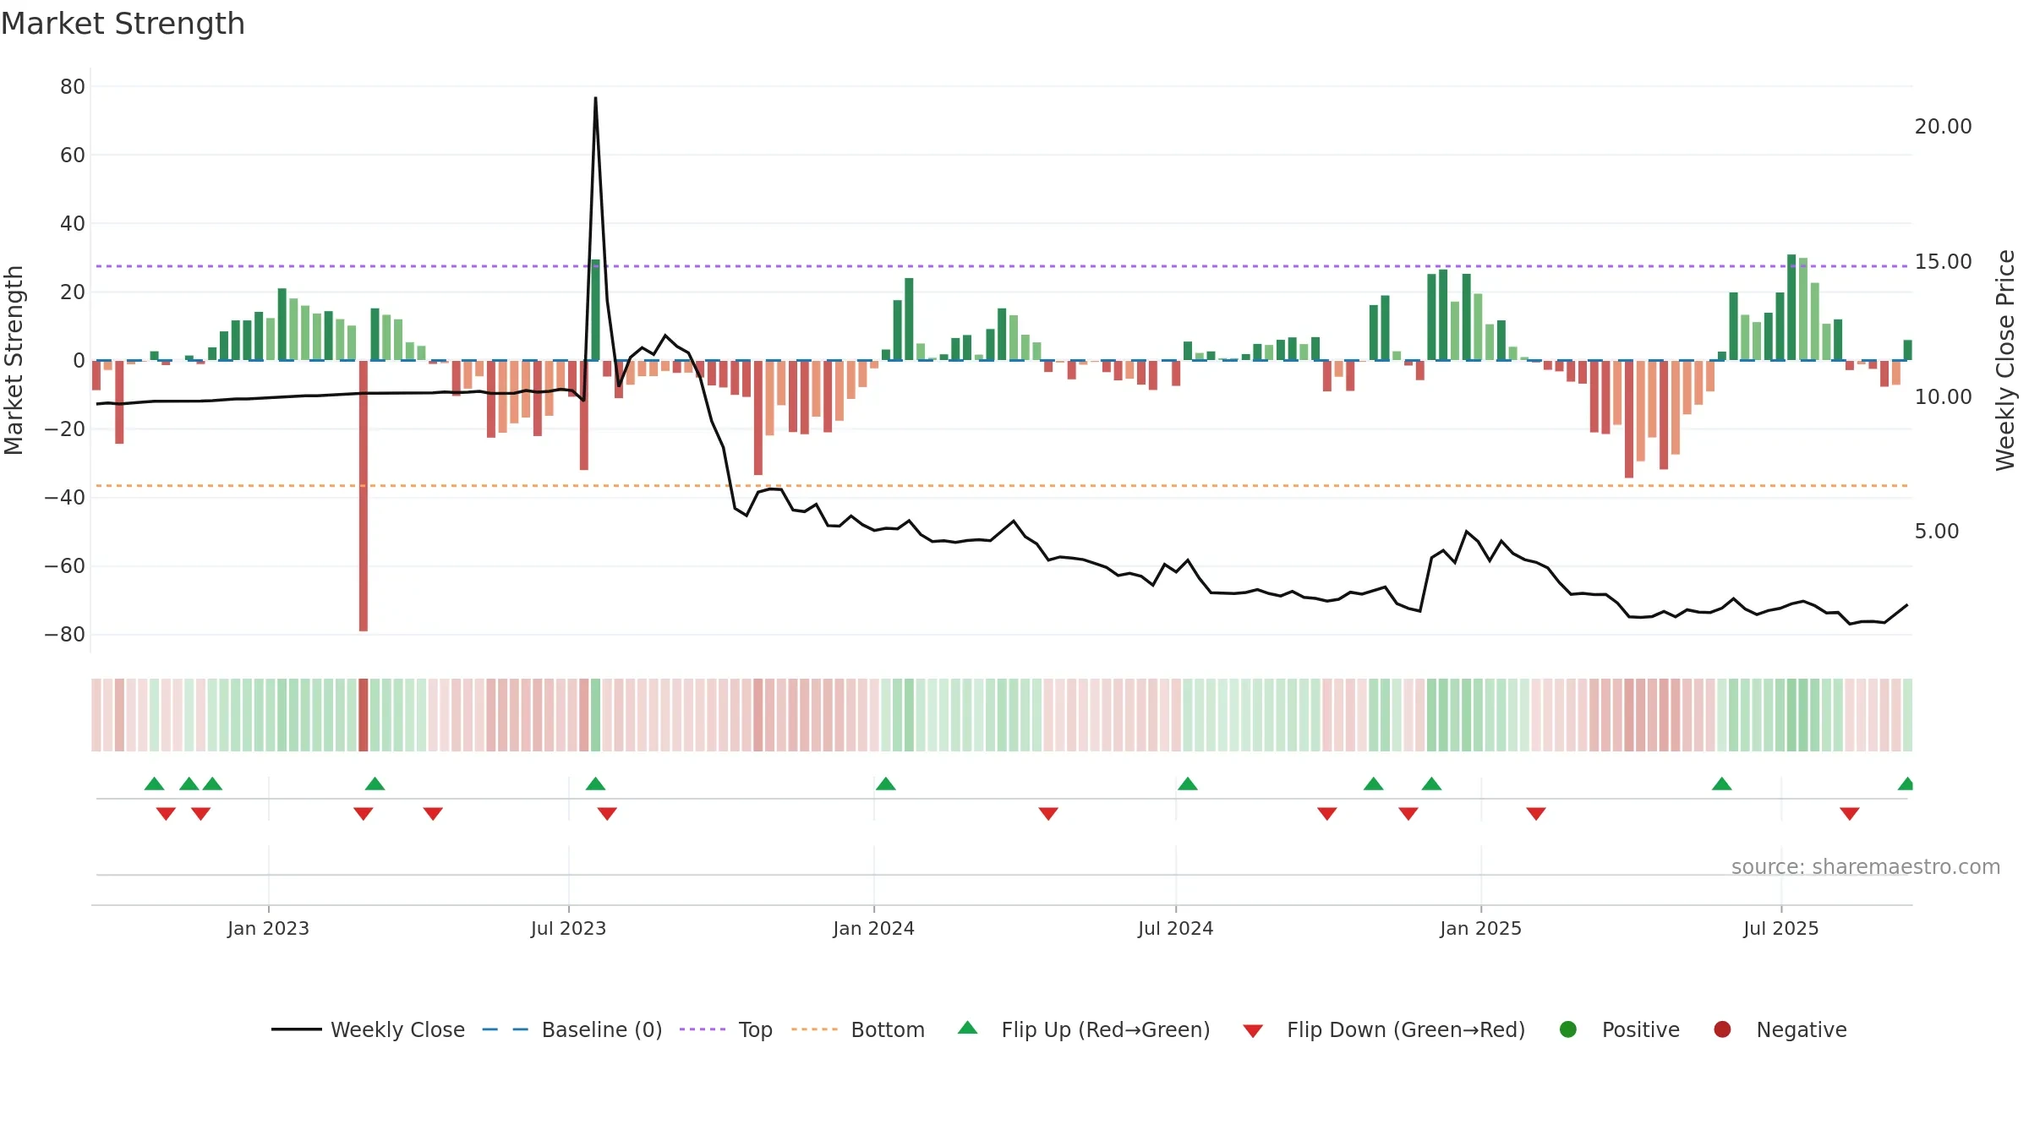The width and height of the screenshot is (2029, 1141).
Task: Toggle the Bottom legend label
Action: [x=888, y=1029]
